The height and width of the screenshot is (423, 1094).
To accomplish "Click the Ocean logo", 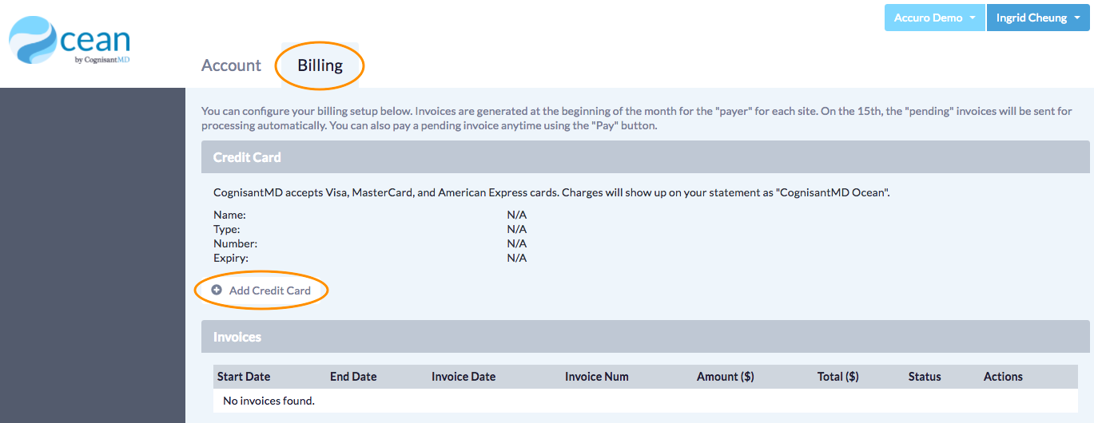I will (x=70, y=43).
